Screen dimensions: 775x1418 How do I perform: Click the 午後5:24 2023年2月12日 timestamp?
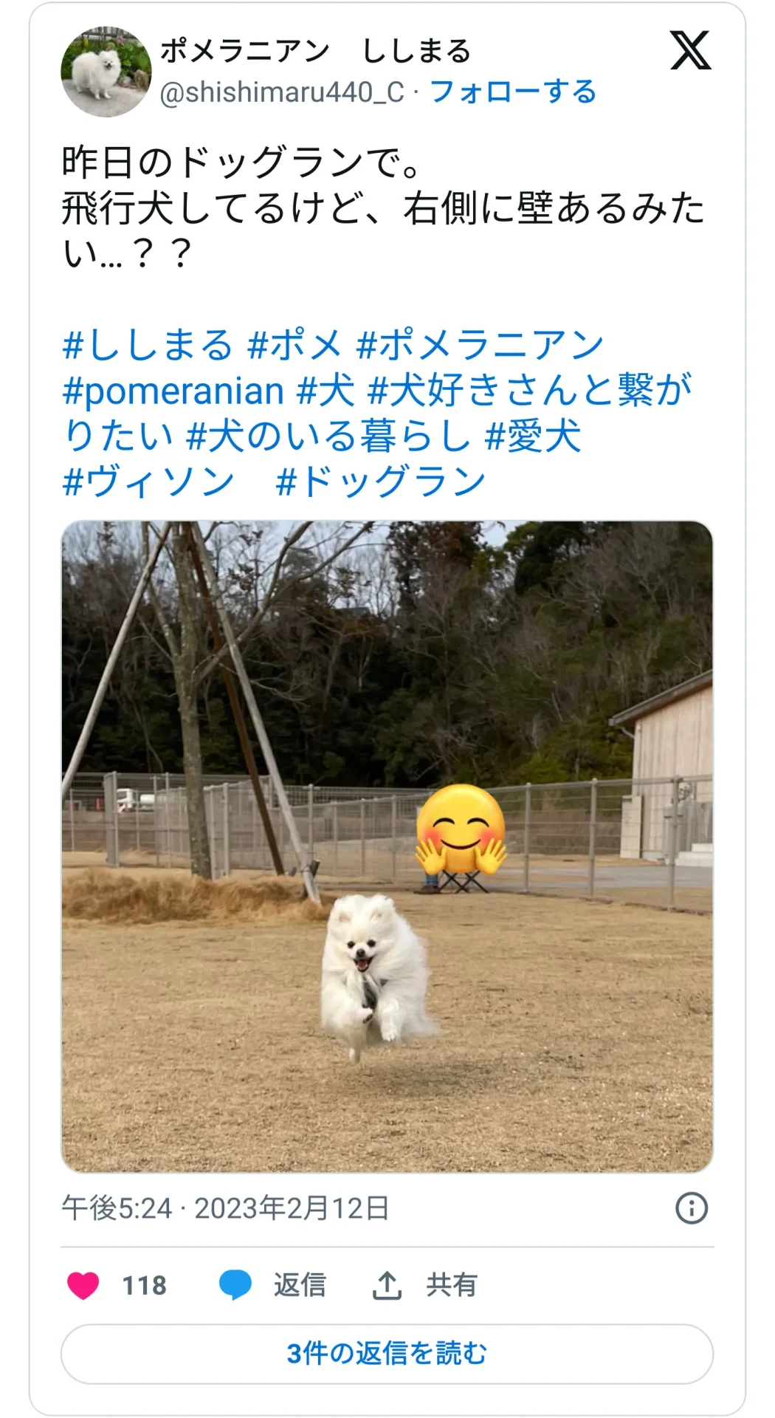click(x=225, y=1208)
